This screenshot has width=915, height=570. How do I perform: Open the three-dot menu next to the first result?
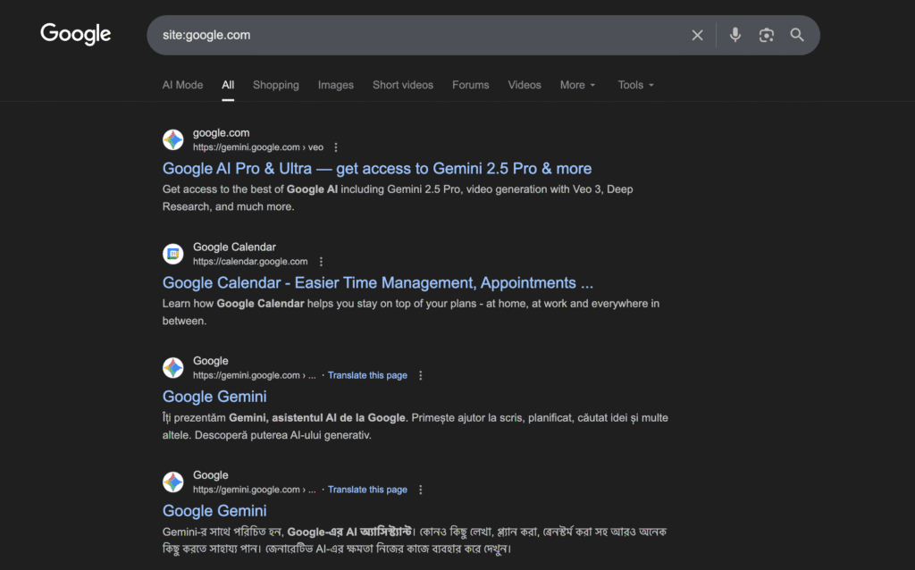[x=334, y=147]
